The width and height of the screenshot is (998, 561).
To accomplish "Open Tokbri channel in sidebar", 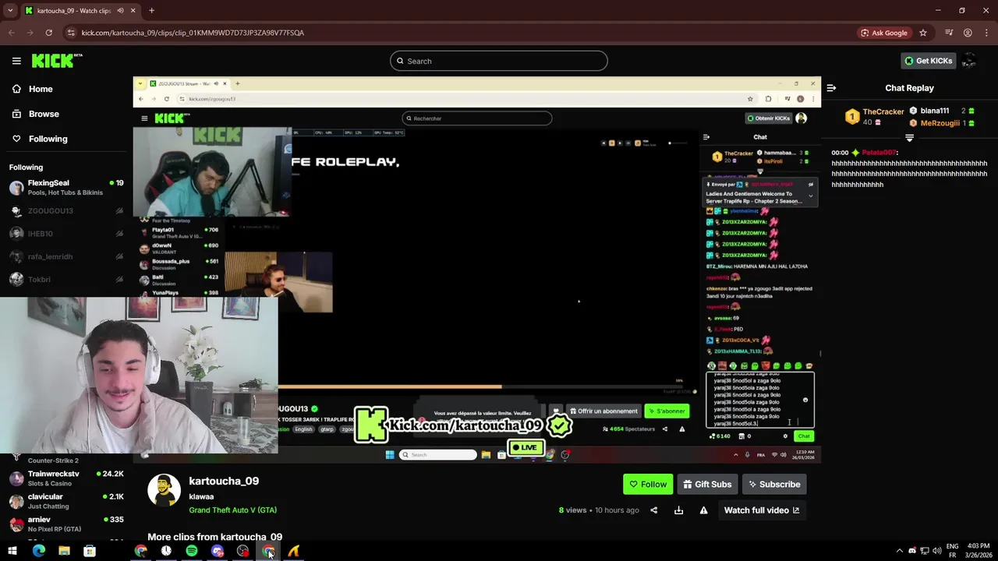I will click(66, 279).
